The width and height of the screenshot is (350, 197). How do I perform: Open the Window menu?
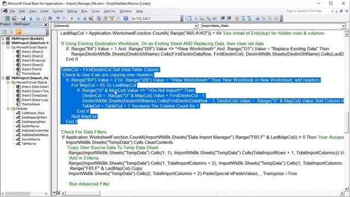tap(126, 11)
